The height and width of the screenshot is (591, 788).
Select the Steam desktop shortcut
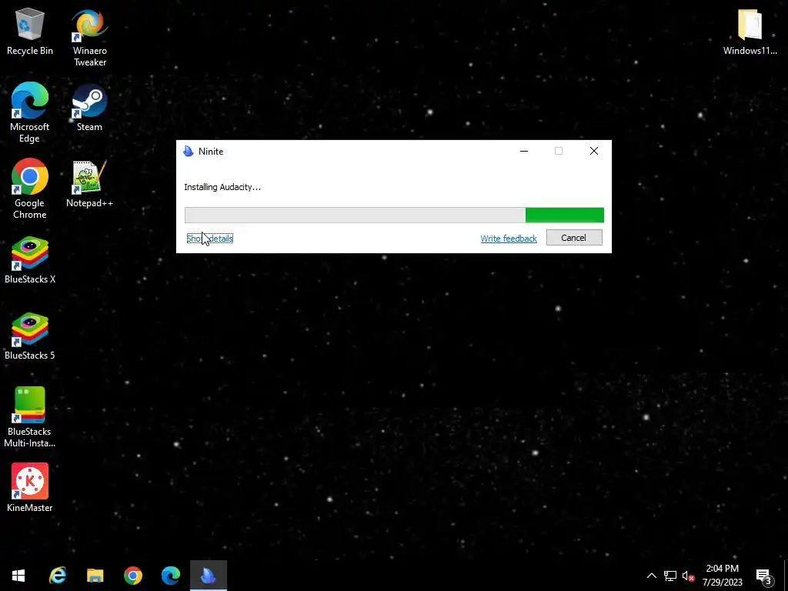[89, 108]
